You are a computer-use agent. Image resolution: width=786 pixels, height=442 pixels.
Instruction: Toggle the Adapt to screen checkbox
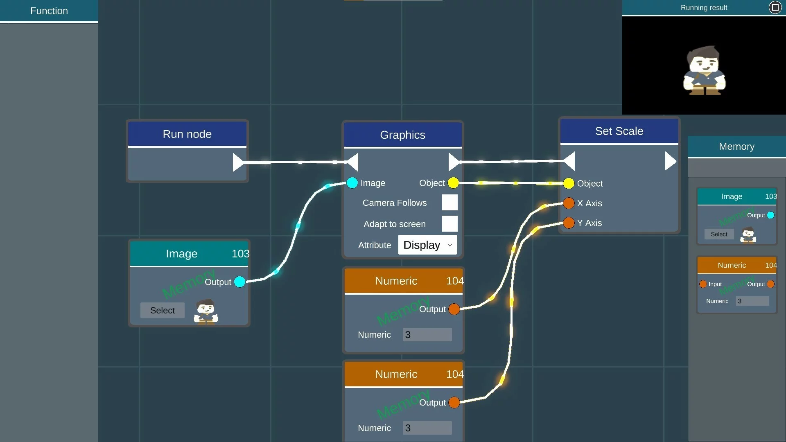pyautogui.click(x=449, y=224)
